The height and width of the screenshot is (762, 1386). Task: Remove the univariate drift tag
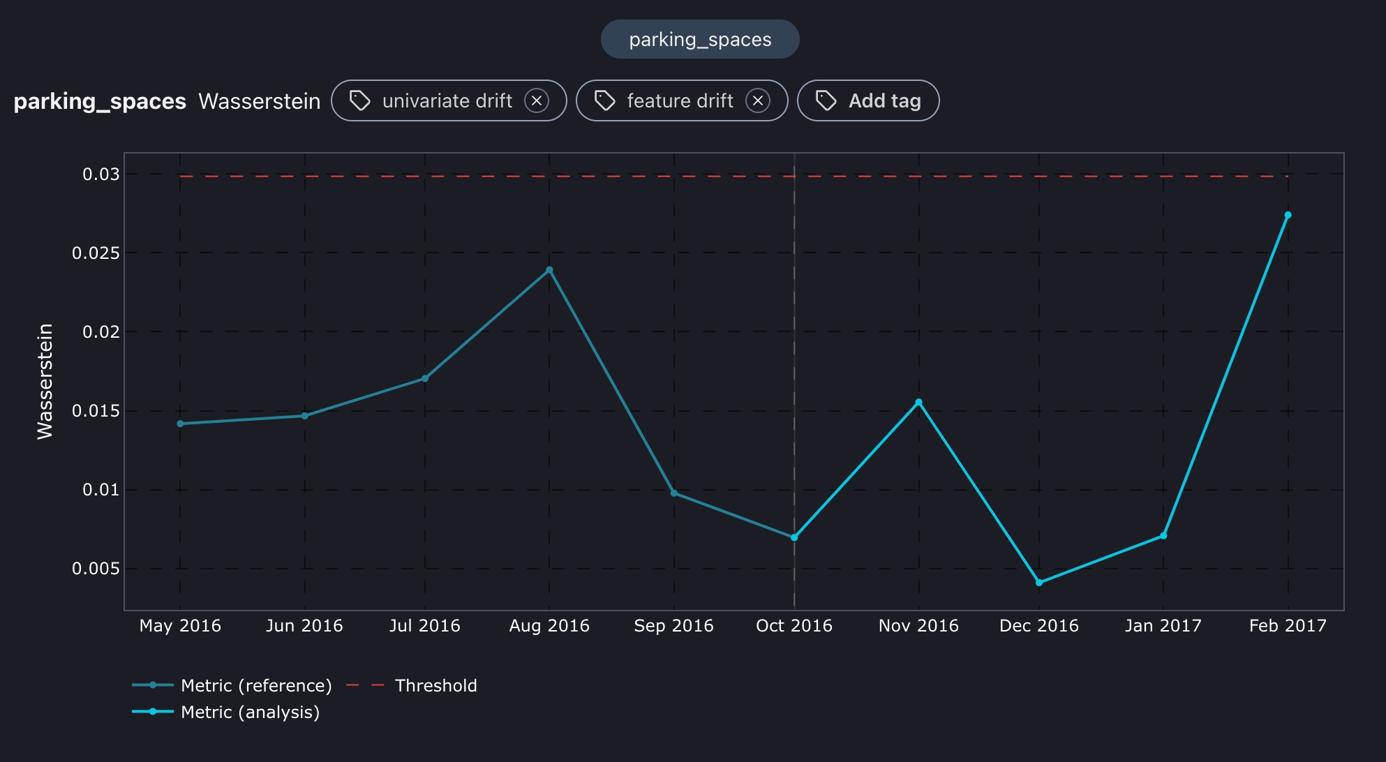536,101
